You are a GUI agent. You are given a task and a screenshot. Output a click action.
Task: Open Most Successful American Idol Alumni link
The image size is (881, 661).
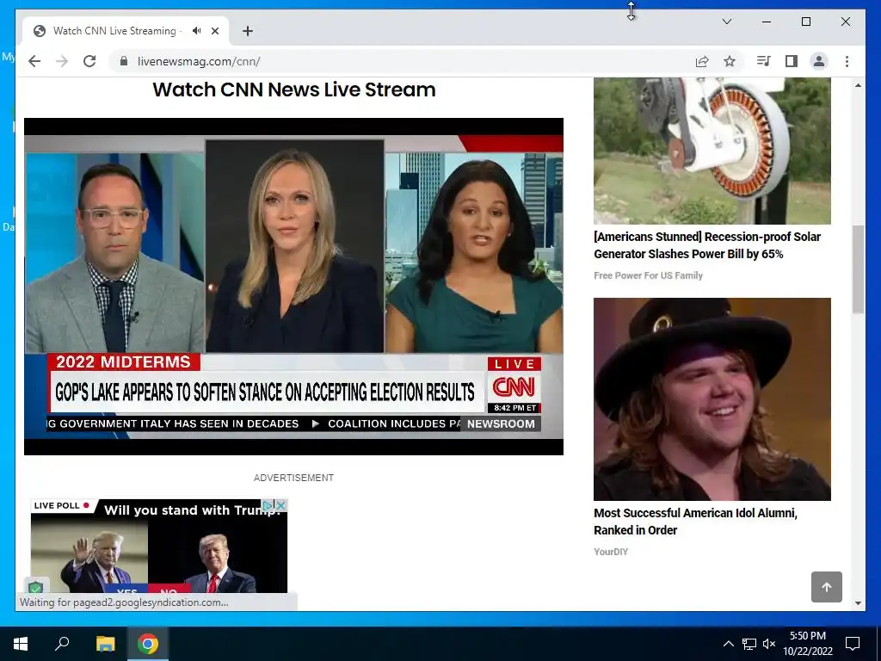695,522
